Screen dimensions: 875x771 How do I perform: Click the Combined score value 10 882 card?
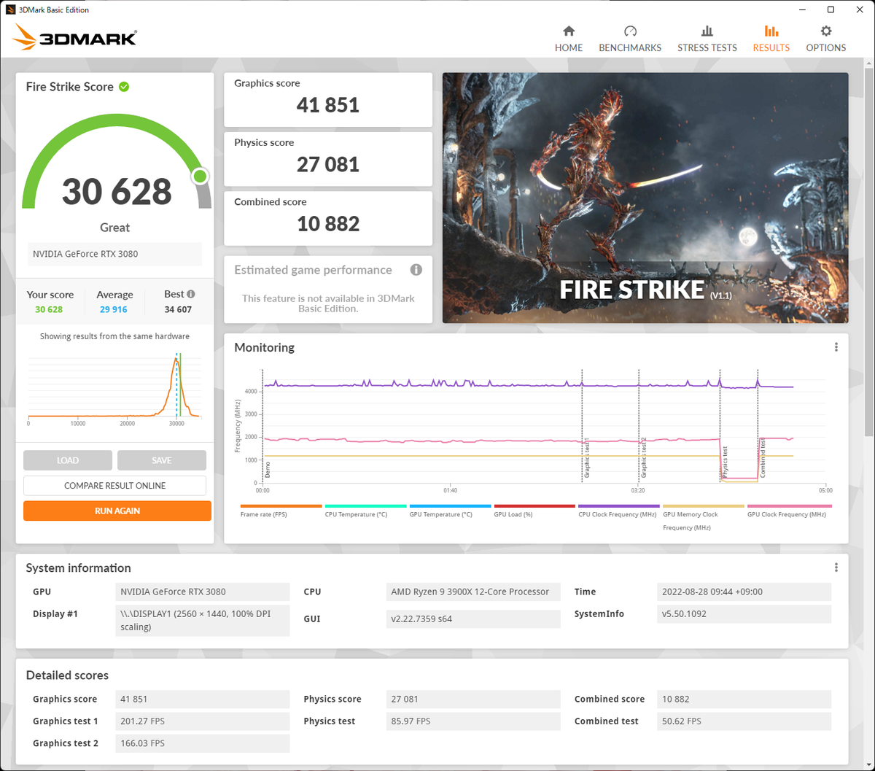coord(328,218)
